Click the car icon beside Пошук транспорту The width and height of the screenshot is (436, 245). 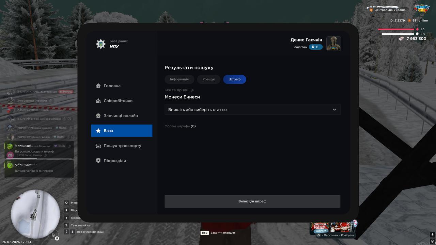coord(98,146)
